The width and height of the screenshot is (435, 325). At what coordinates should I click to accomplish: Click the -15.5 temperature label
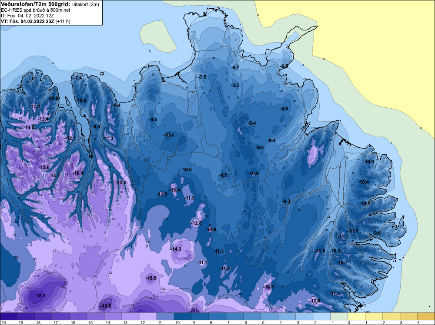pyautogui.click(x=151, y=278)
